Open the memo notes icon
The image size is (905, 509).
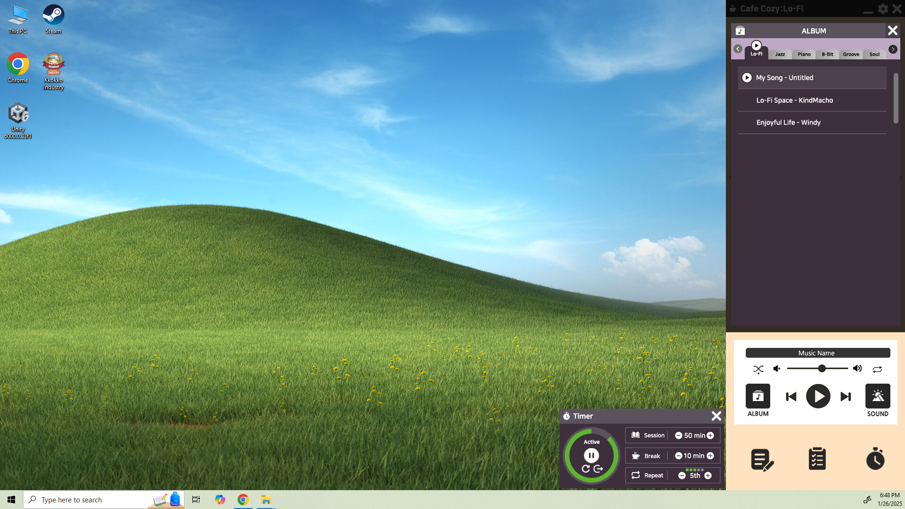tap(762, 460)
